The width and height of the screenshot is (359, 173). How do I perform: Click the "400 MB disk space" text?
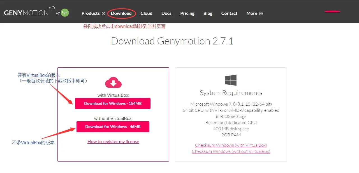click(231, 129)
